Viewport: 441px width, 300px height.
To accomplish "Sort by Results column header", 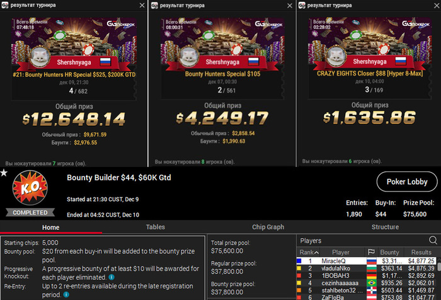I will (421, 252).
